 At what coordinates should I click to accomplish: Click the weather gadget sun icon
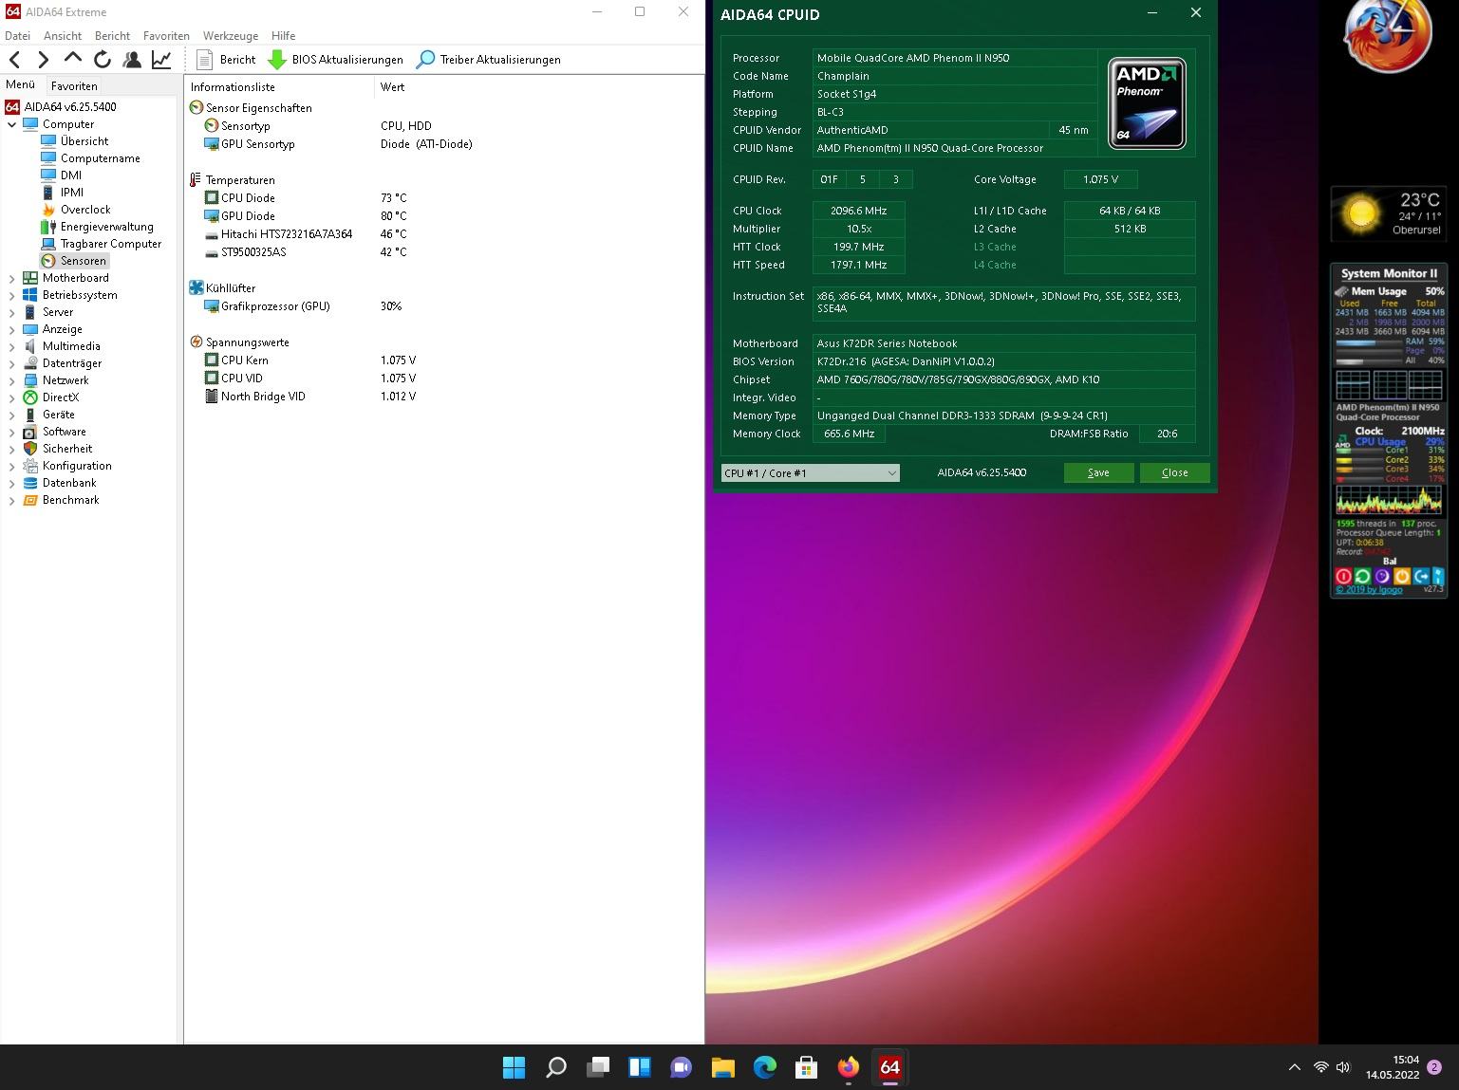tap(1360, 212)
